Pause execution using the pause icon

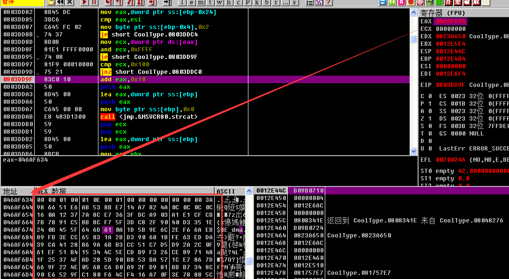coord(94,2)
